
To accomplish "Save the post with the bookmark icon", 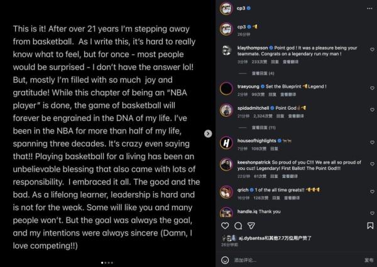I will (369, 225).
